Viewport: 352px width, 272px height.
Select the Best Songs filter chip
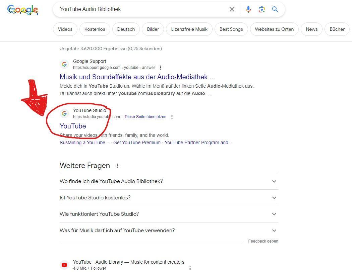coord(231,29)
